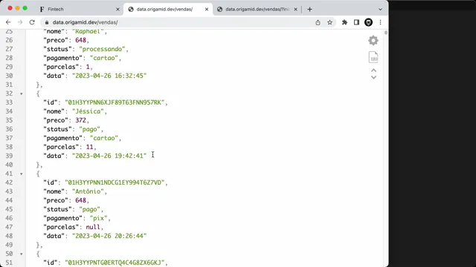Image resolution: width=476 pixels, height=267 pixels.
Task: Click the "status" key on line 45
Action: click(58, 209)
